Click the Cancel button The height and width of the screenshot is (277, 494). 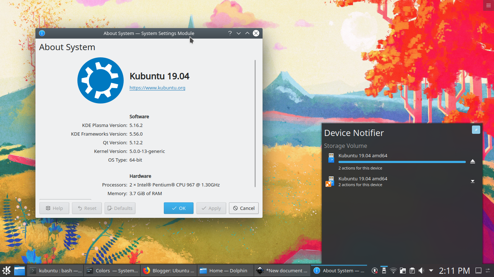[244, 208]
